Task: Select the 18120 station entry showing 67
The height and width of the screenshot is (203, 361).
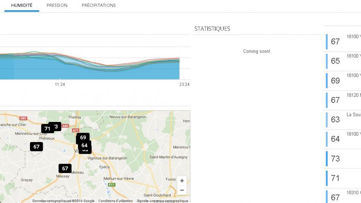Action: coord(343,100)
